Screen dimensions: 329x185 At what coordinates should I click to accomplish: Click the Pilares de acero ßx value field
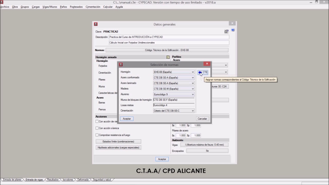click(180, 135)
